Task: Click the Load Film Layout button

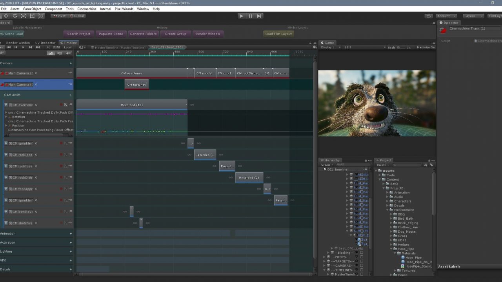Action: click(x=278, y=34)
